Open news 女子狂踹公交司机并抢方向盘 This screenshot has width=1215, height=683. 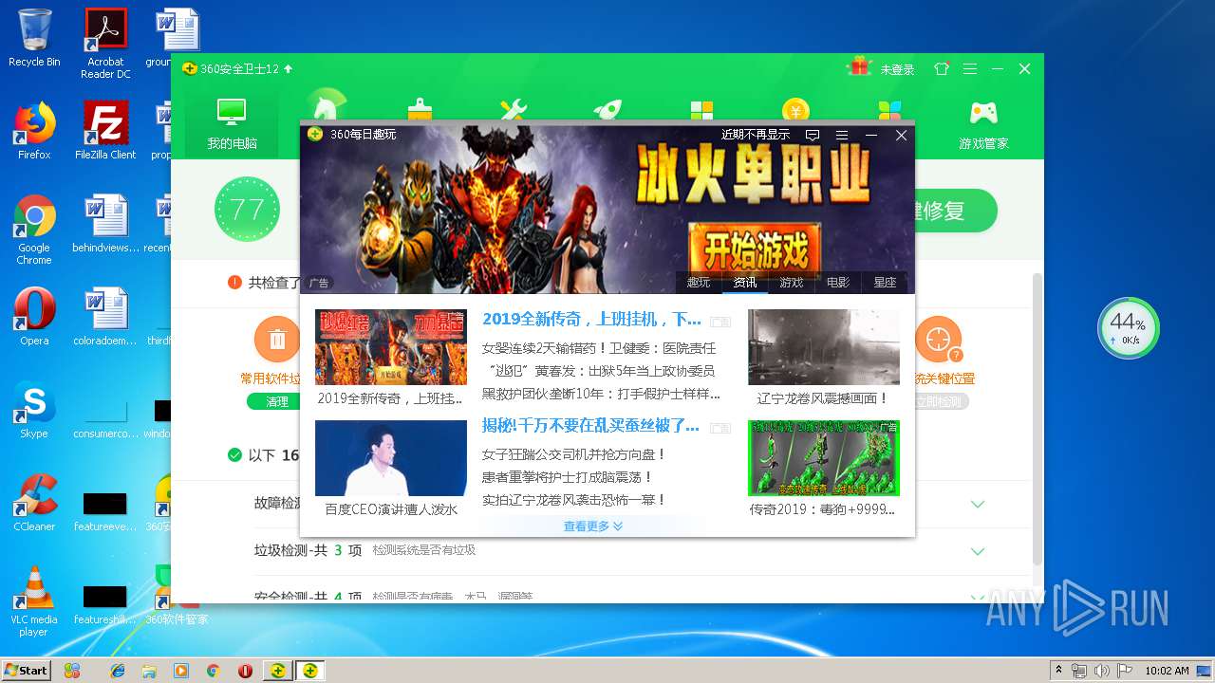[x=574, y=454]
